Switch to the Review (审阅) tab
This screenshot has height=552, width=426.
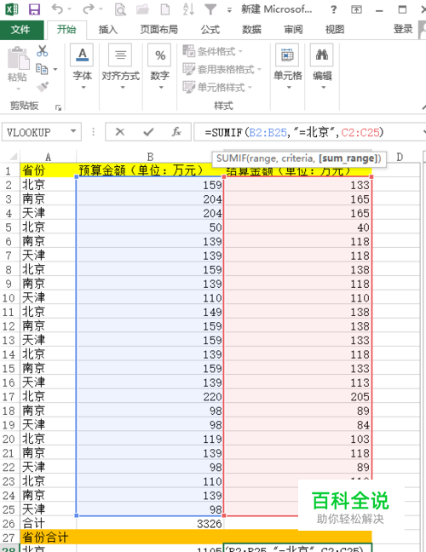coord(293,30)
